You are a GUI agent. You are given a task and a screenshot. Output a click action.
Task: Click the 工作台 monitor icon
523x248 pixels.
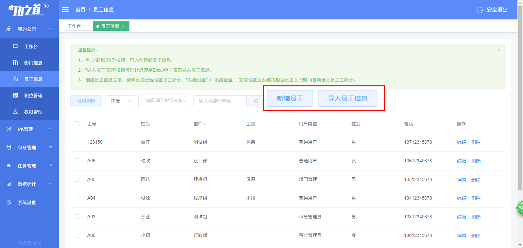click(x=15, y=46)
